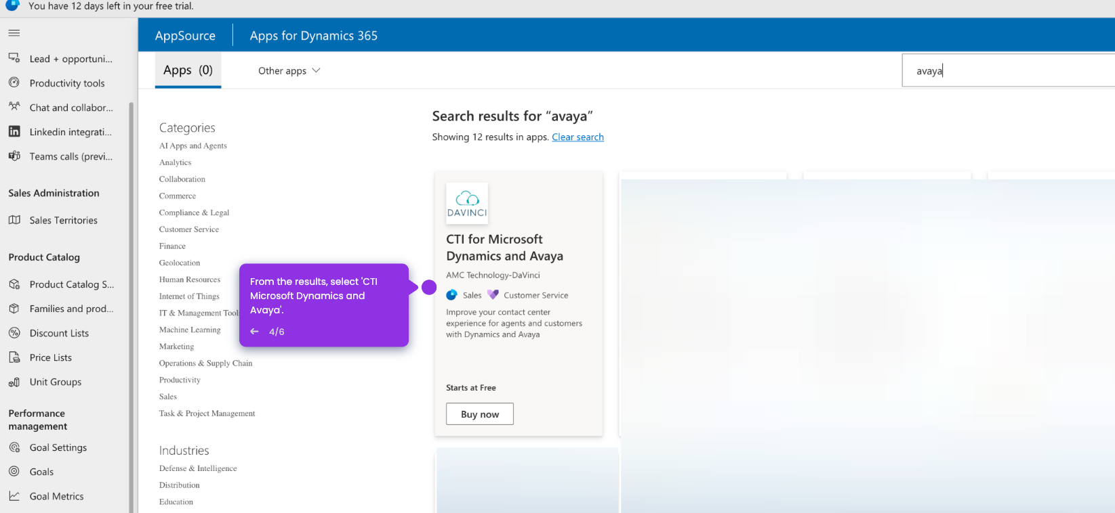This screenshot has width=1115, height=513.
Task: Open the AppSource header link
Action: [x=185, y=35]
